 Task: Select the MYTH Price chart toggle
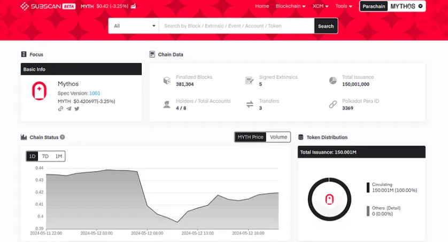click(x=250, y=137)
